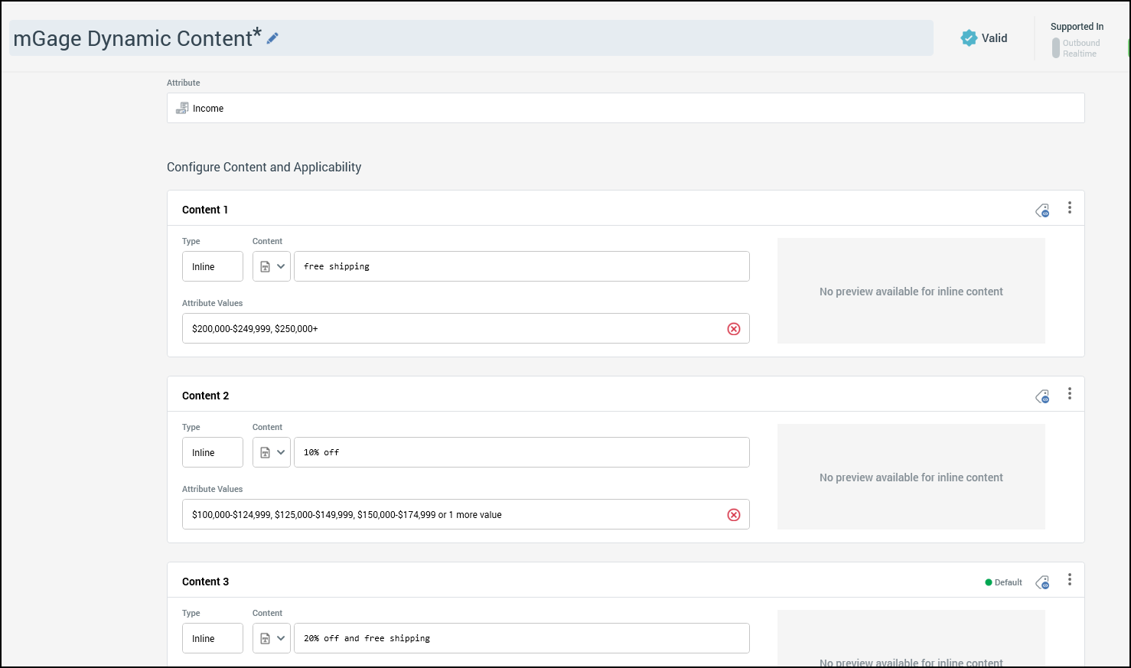1131x668 pixels.
Task: Click the tag icon in Content 1 header
Action: [x=1042, y=210]
